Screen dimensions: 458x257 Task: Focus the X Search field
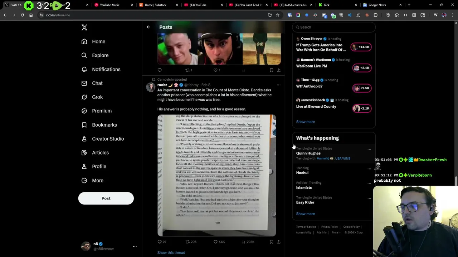(334, 27)
